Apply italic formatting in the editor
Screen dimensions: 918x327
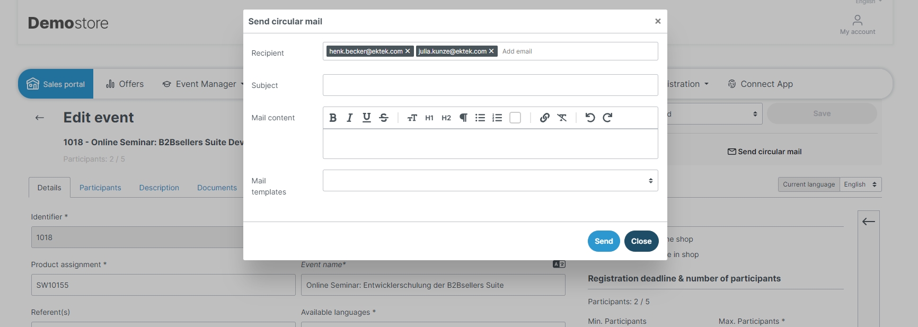(x=349, y=118)
